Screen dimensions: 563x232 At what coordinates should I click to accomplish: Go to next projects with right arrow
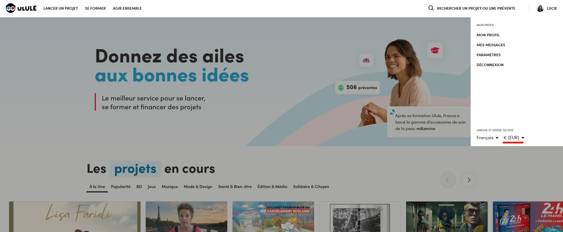[469, 180]
